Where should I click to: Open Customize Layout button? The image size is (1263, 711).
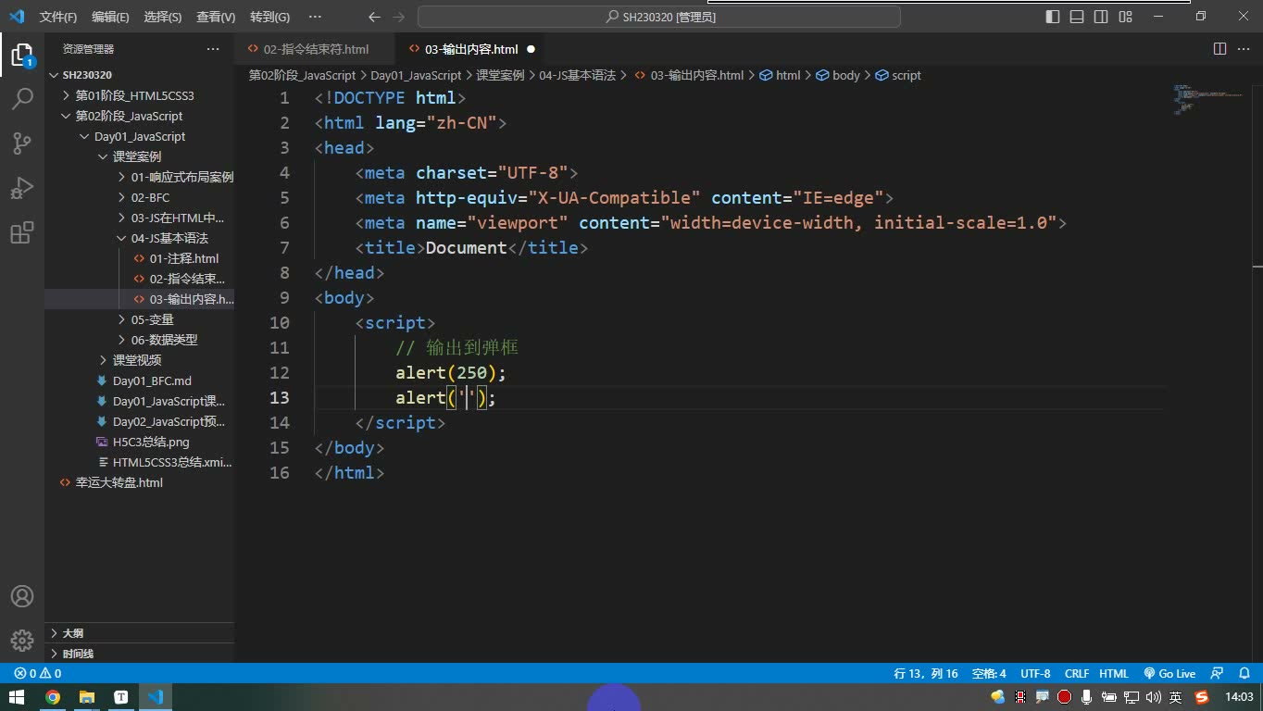pos(1125,17)
